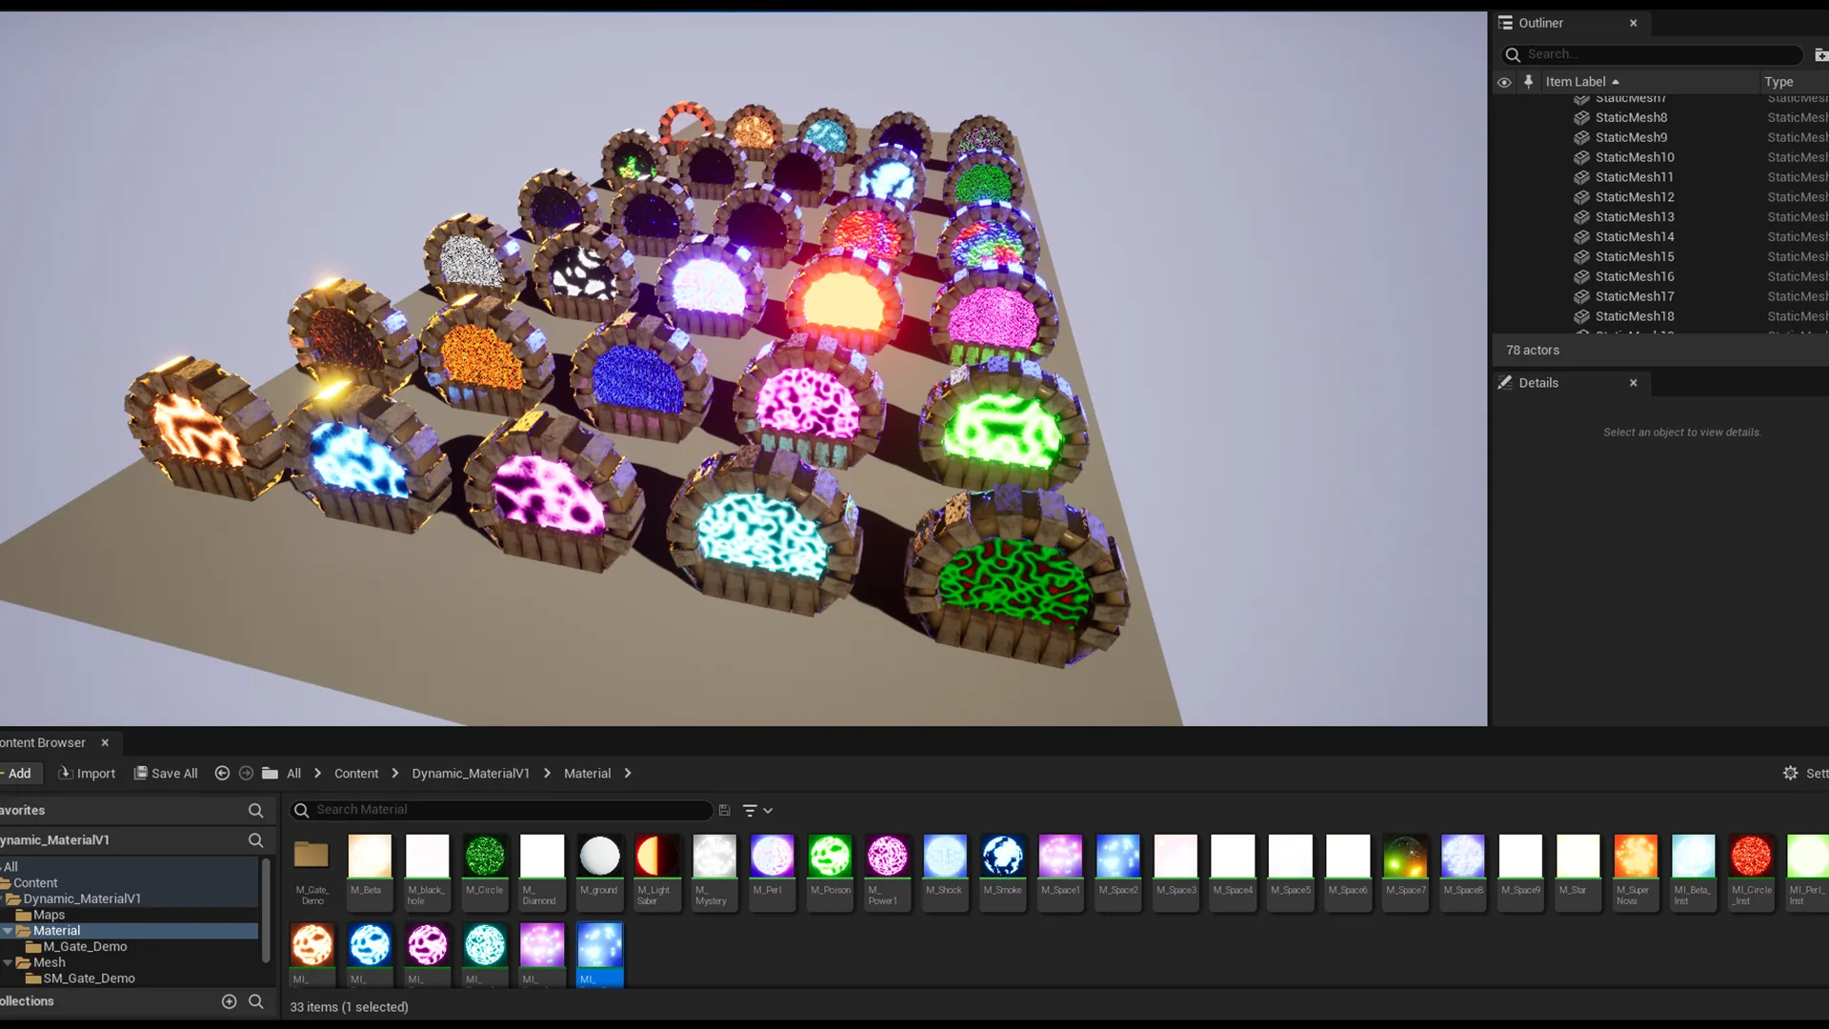Select the M_Poison material thumbnail

[829, 856]
